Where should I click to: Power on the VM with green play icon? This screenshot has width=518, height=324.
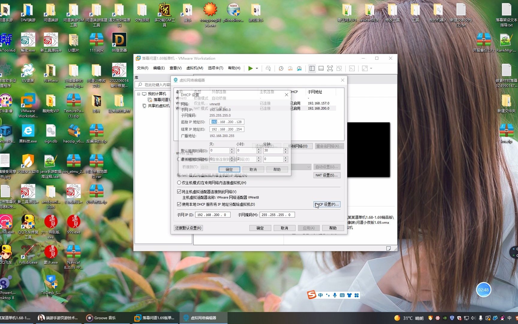pyautogui.click(x=250, y=68)
